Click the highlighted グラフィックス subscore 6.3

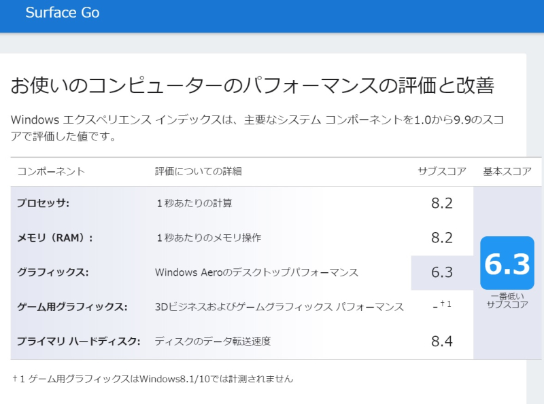441,272
